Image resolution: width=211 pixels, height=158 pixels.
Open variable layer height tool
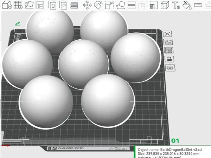[x=74, y=5]
